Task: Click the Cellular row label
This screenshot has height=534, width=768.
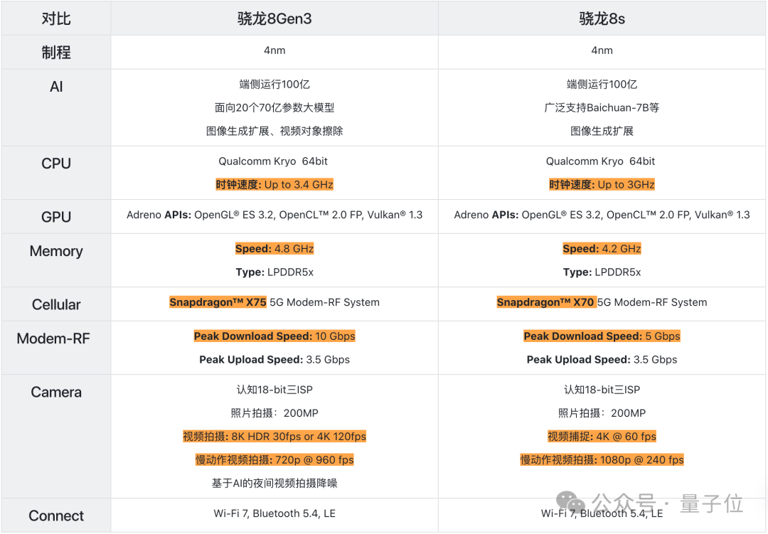Action: pyautogui.click(x=56, y=304)
